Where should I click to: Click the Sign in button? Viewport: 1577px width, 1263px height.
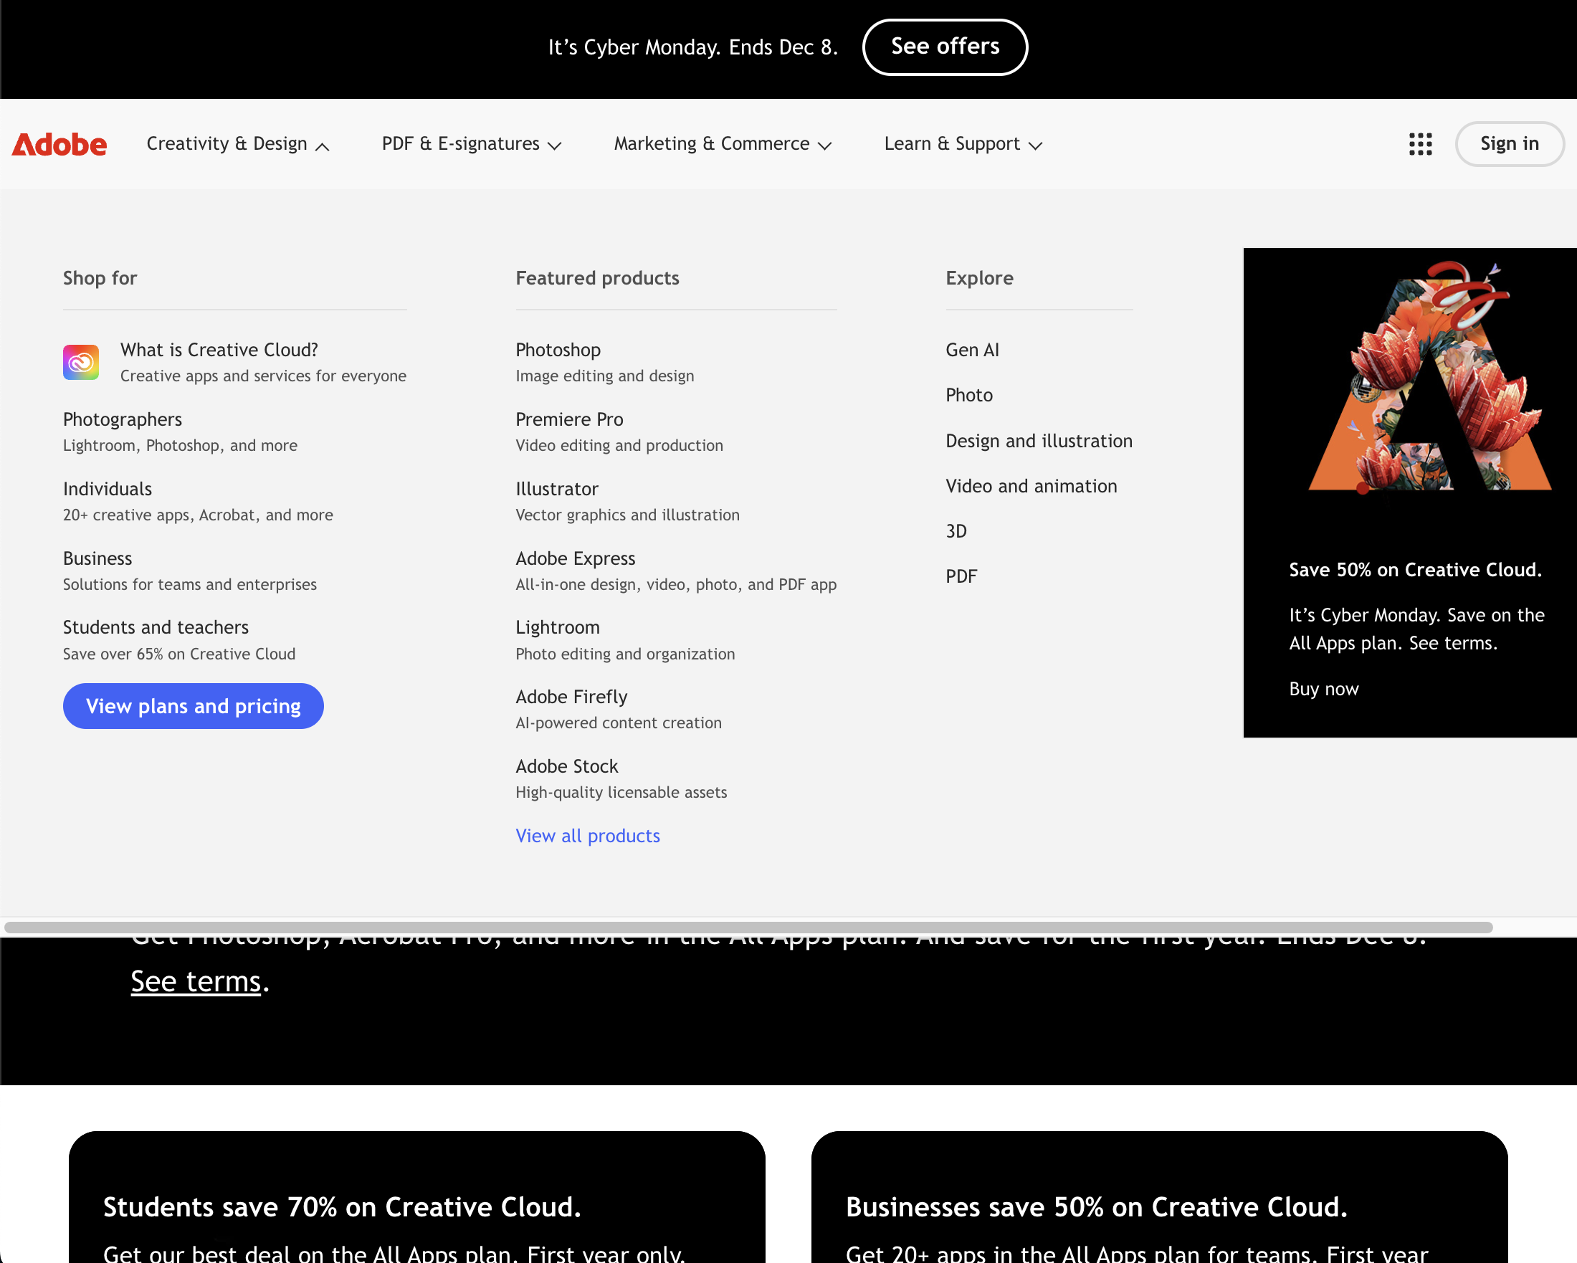1509,144
